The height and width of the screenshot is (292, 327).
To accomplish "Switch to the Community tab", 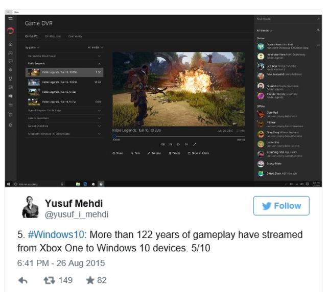I will [x=75, y=36].
